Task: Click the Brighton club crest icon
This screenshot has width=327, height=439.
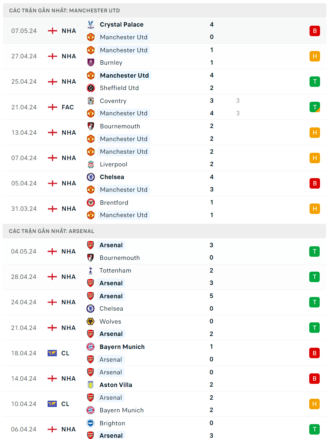Action: [90, 423]
